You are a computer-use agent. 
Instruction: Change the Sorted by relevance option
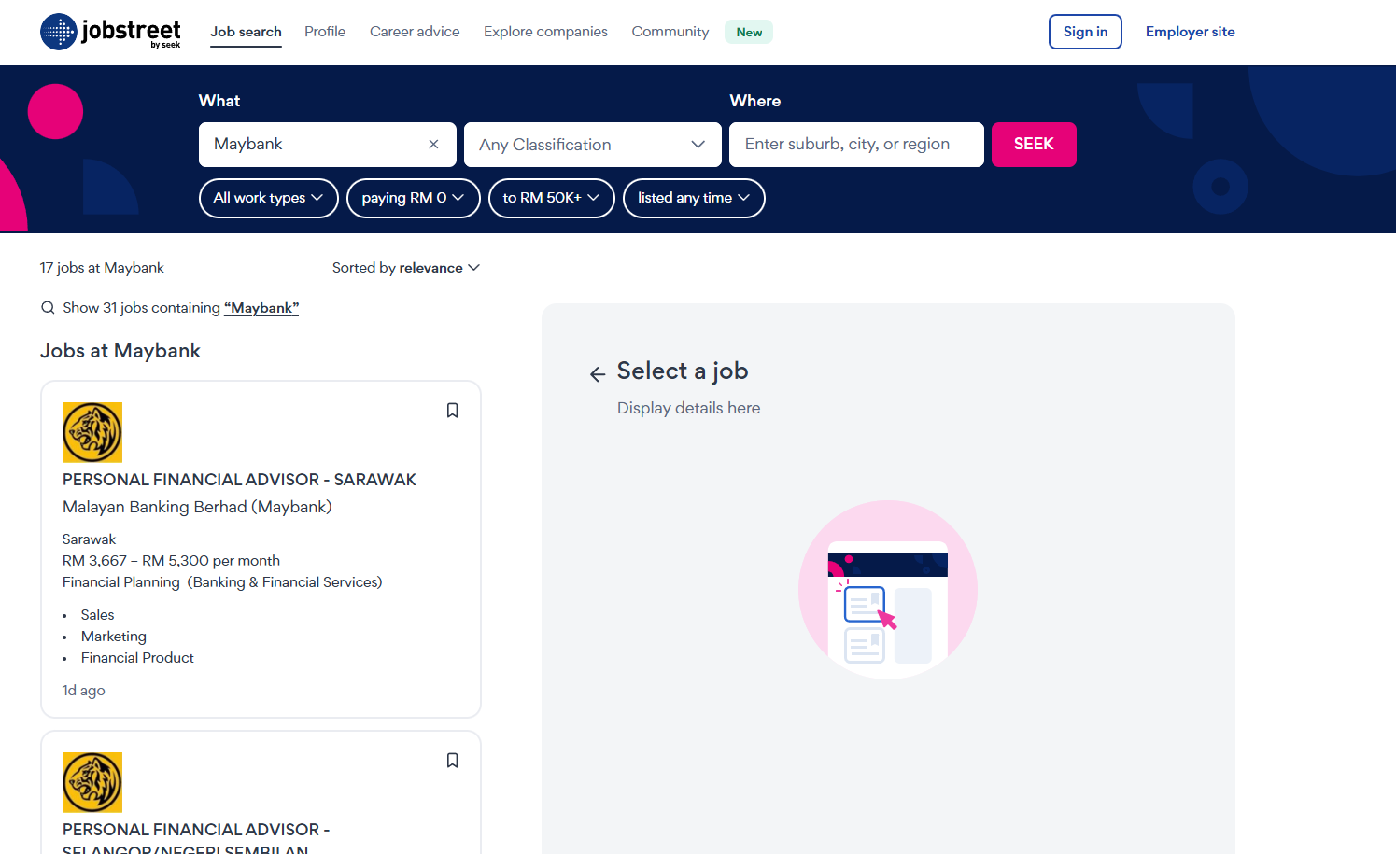pos(406,268)
